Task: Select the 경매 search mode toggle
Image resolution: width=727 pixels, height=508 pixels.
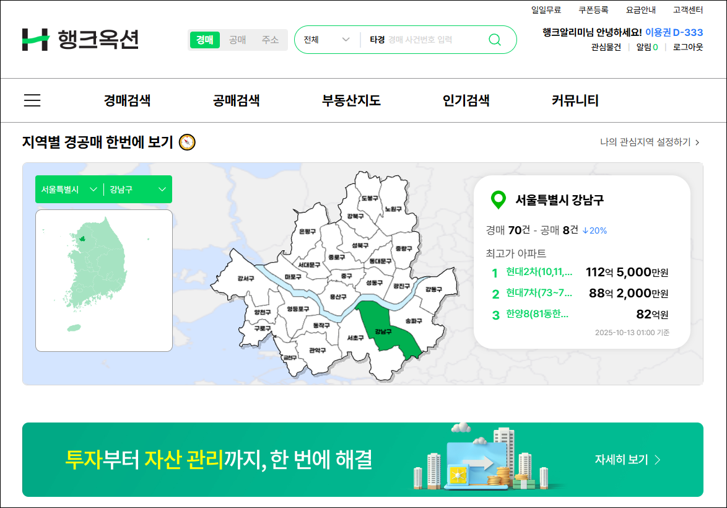Action: tap(204, 40)
